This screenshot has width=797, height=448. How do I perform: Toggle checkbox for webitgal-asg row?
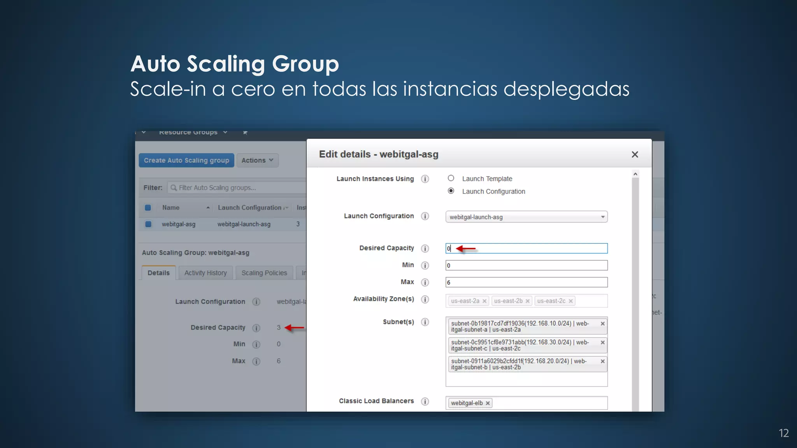(x=148, y=224)
